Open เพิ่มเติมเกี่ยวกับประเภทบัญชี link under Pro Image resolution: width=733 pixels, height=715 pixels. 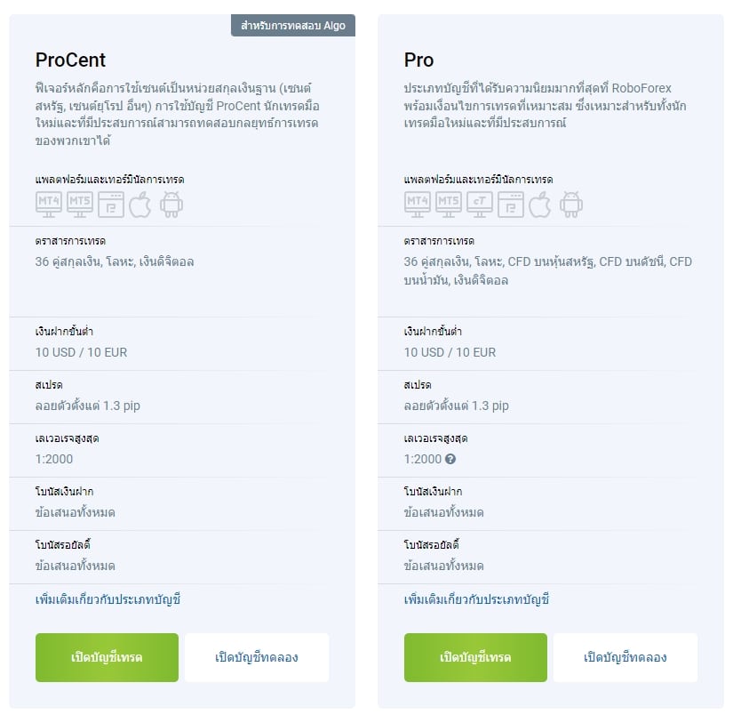coord(476,599)
